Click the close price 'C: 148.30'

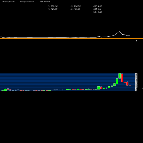click(x=52, y=9)
